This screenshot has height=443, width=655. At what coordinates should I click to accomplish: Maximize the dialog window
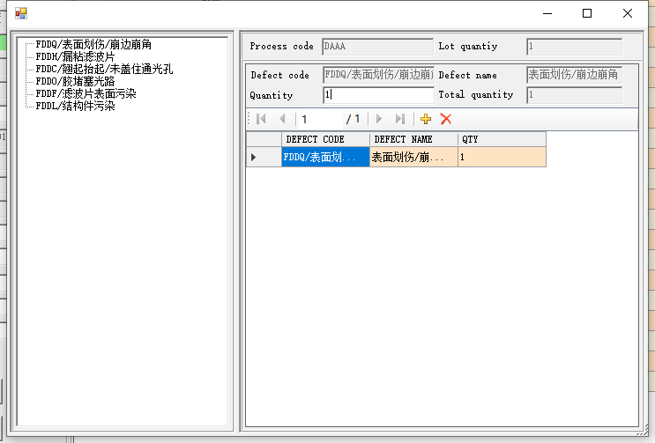pos(587,13)
